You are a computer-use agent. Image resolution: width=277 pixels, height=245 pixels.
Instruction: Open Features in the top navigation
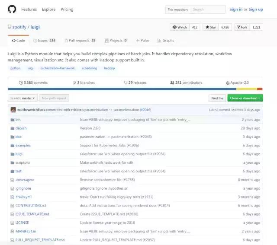[29, 10]
